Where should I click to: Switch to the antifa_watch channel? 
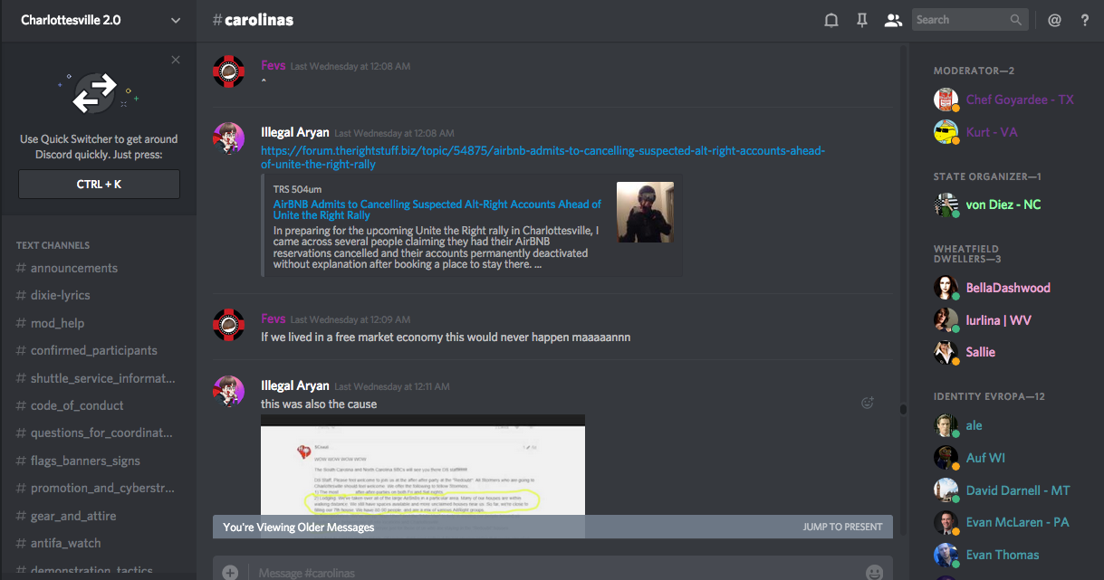[x=66, y=543]
